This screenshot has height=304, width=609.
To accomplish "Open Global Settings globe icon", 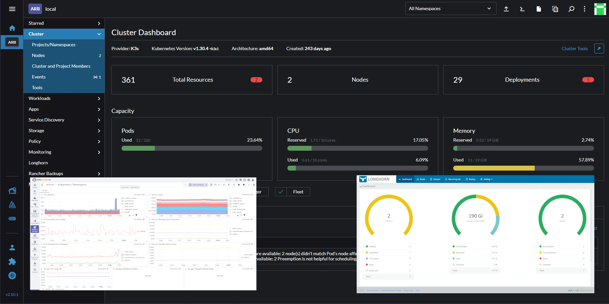I will tap(12, 276).
